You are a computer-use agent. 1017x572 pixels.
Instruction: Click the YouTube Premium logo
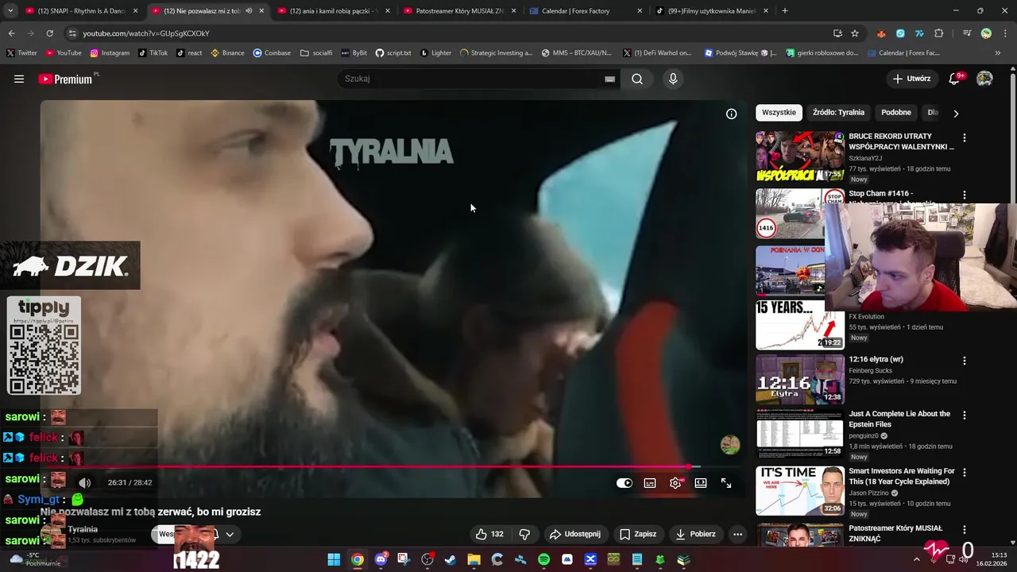click(x=67, y=79)
